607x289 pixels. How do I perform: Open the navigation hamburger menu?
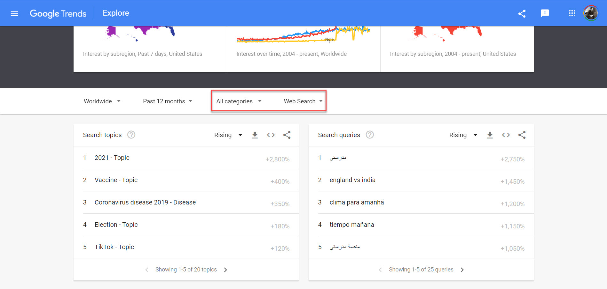click(14, 13)
